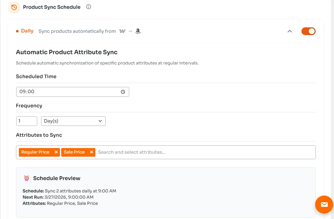The width and height of the screenshot is (334, 219).
Task: Click the WooCommerce source logo
Action: tap(122, 31)
